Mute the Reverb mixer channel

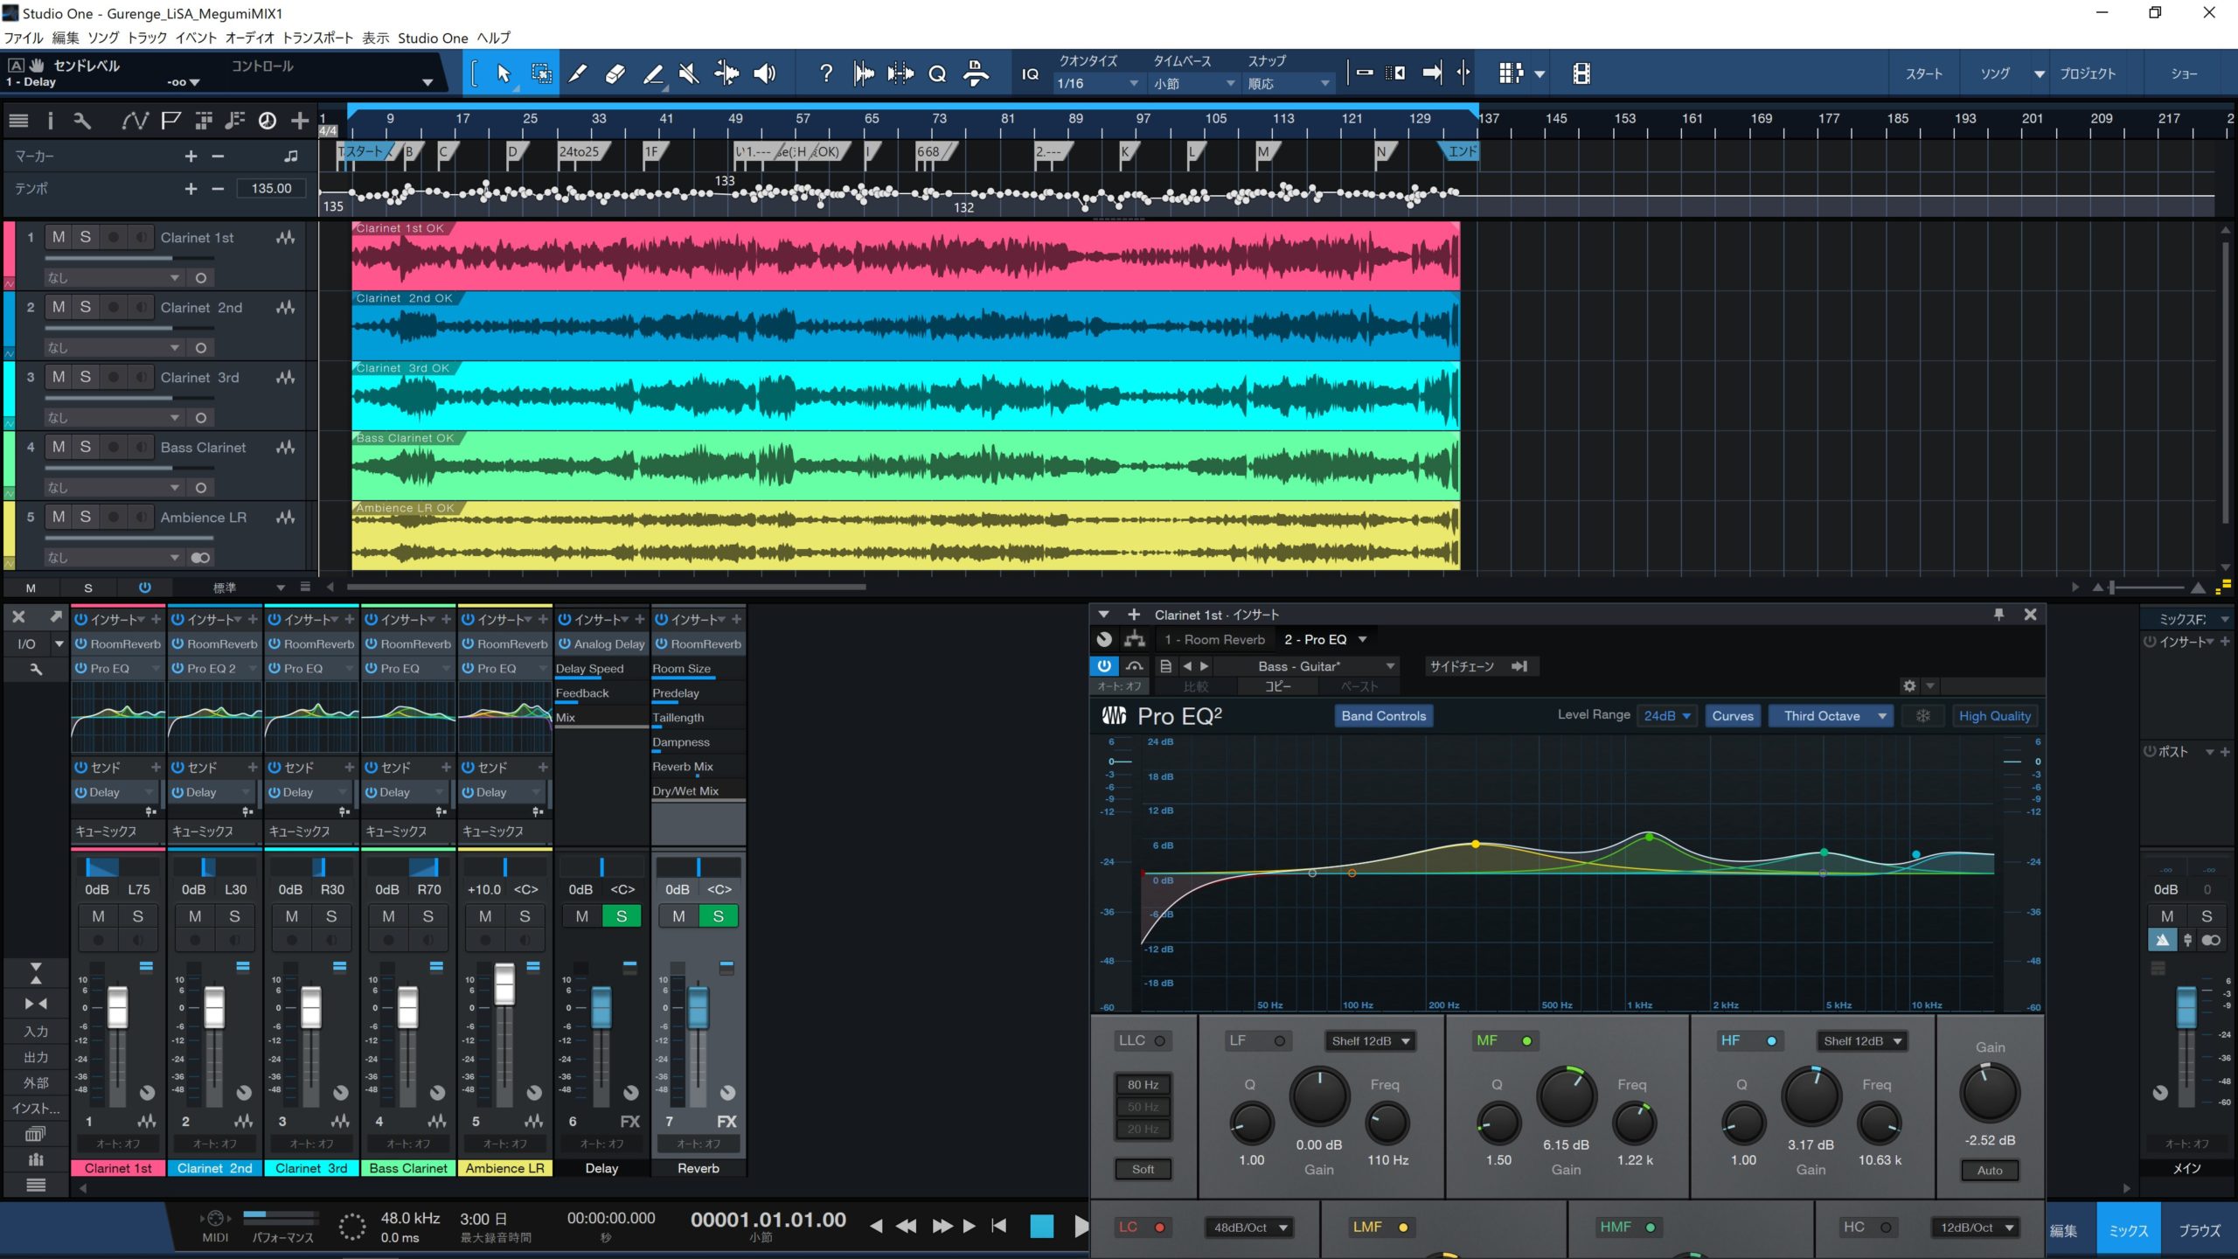(678, 916)
